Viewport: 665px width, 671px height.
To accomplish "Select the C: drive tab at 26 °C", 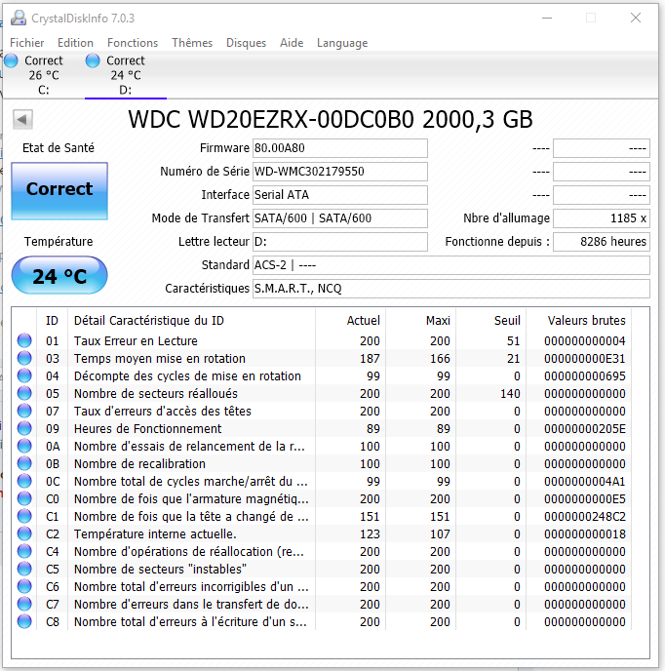I will (43, 75).
